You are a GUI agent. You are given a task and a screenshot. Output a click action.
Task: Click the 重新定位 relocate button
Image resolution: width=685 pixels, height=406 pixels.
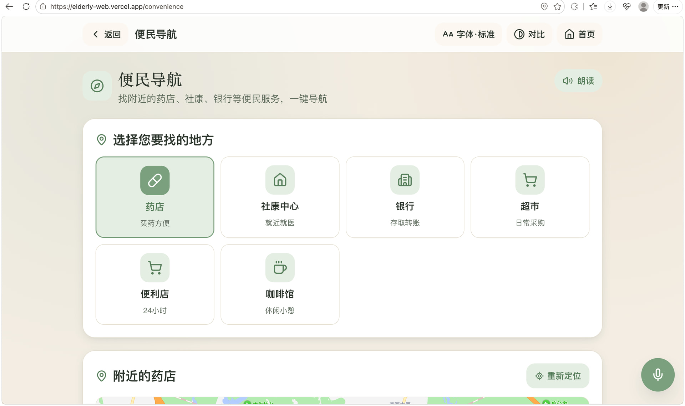coord(558,376)
